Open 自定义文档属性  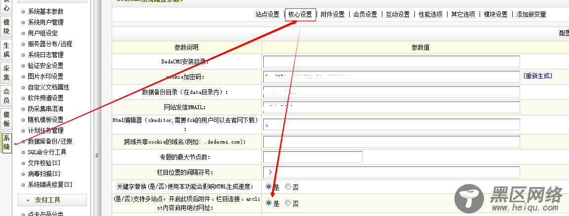pyautogui.click(x=48, y=88)
